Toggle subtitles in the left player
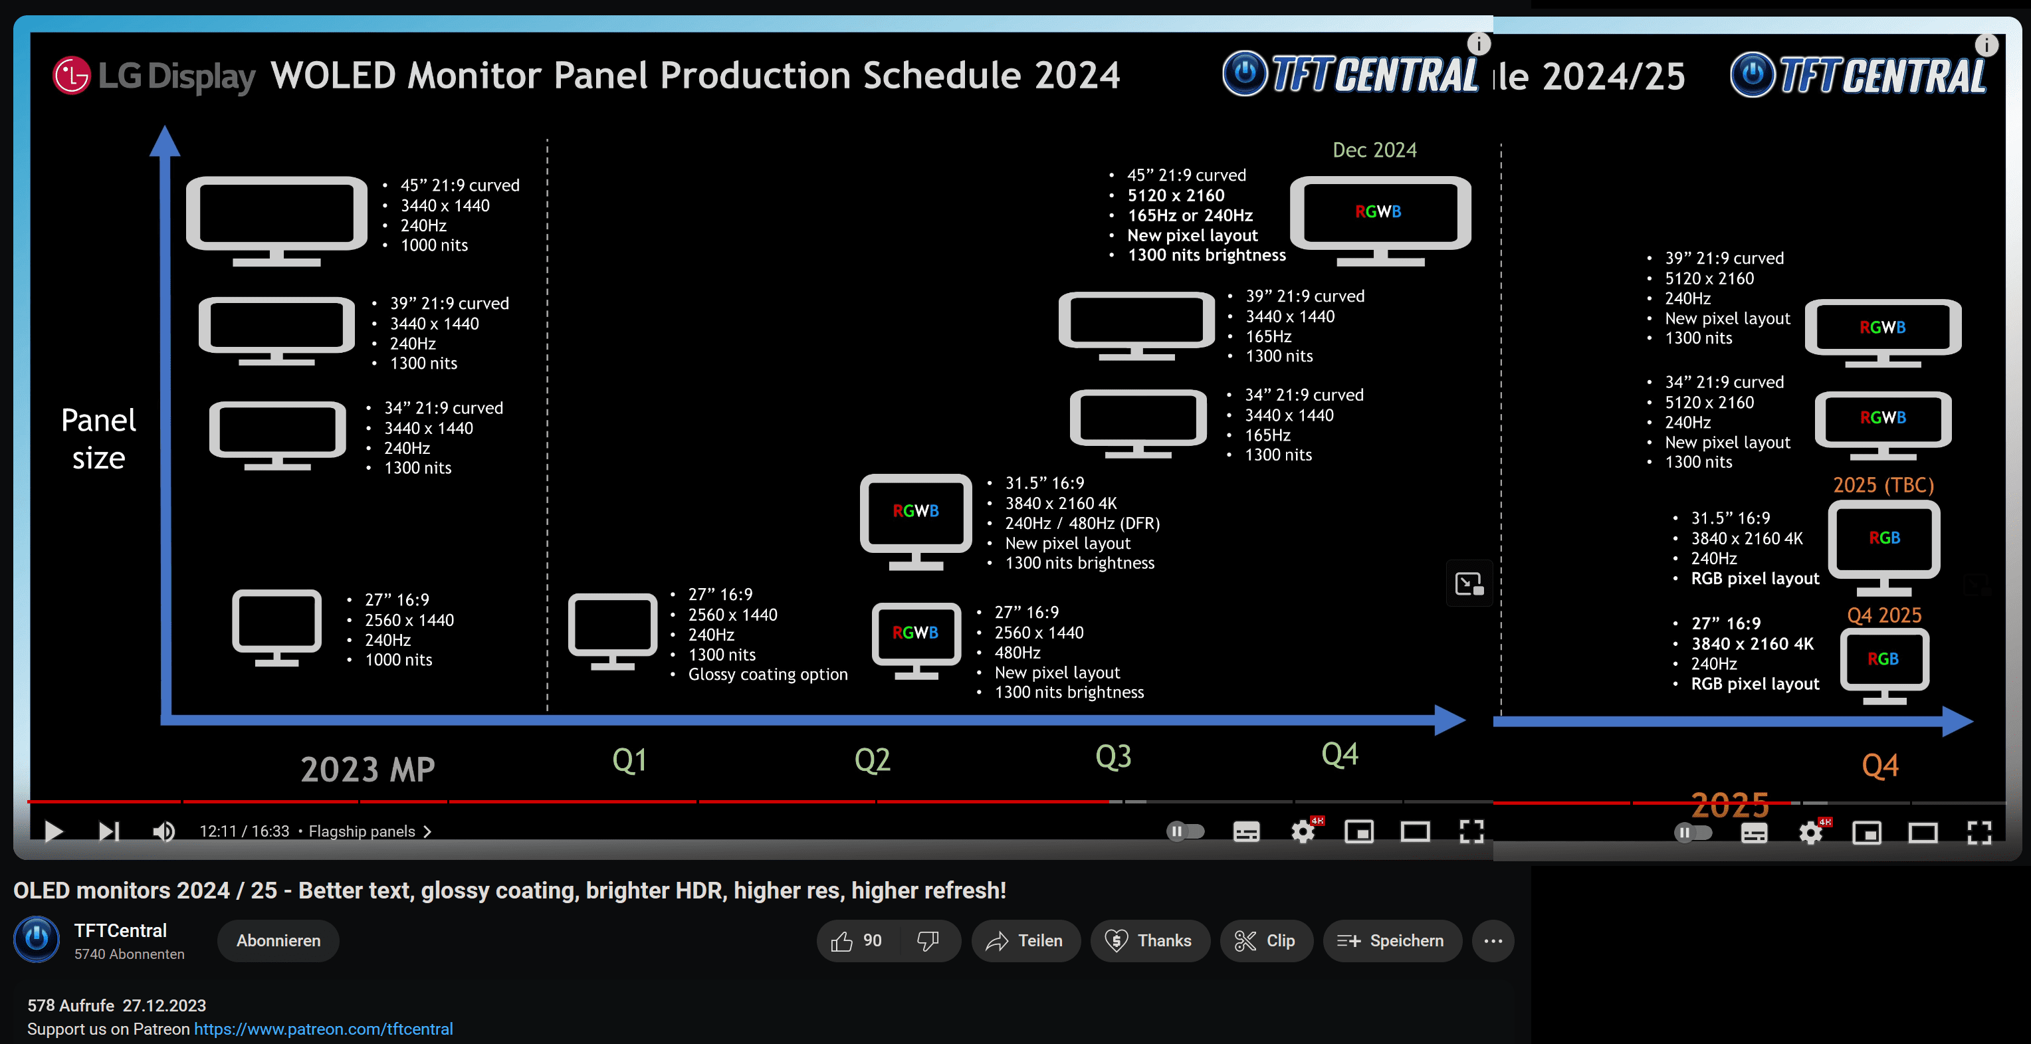Image resolution: width=2031 pixels, height=1044 pixels. (1245, 831)
